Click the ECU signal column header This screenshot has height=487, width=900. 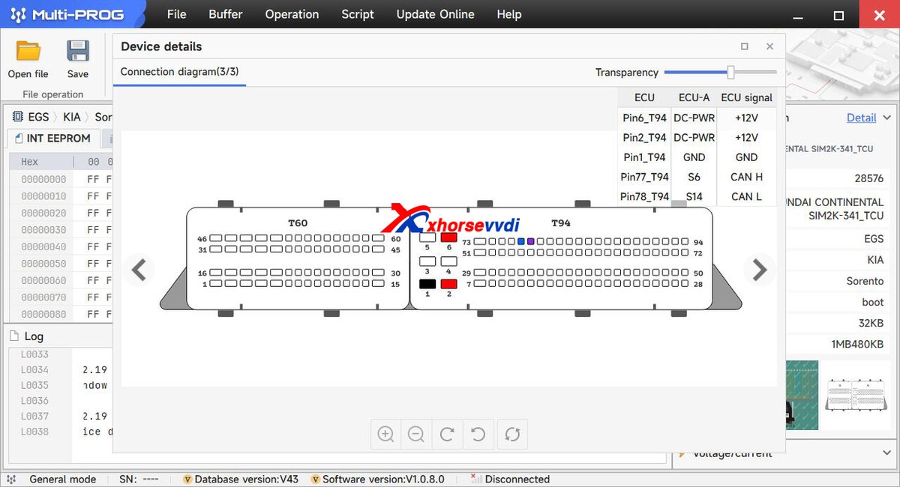coord(746,97)
